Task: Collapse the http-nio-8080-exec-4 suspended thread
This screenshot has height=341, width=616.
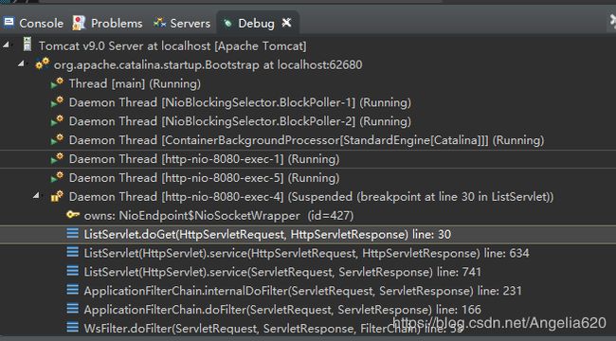Action: [x=36, y=195]
